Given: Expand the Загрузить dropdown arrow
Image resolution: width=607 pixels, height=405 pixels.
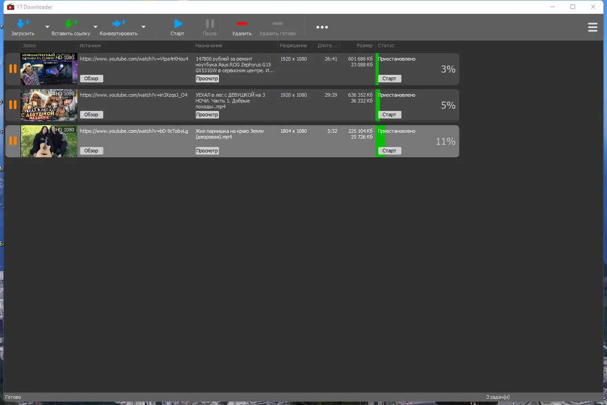Looking at the screenshot, I should (x=47, y=27).
